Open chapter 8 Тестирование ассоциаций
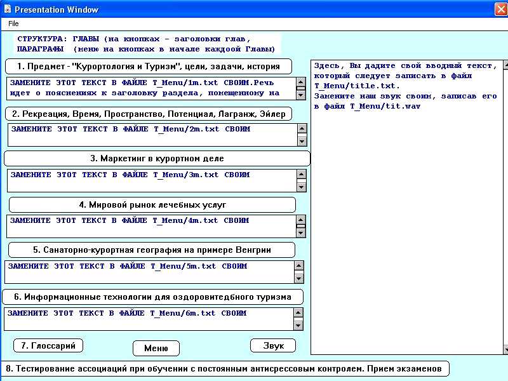Image resolution: width=508 pixels, height=381 pixels. pyautogui.click(x=225, y=368)
